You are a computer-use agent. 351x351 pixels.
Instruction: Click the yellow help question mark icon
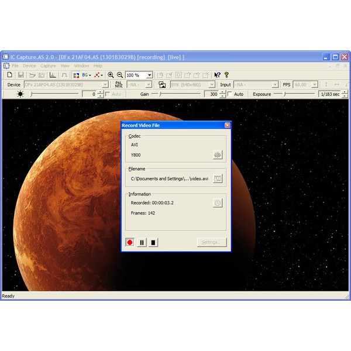(226, 75)
